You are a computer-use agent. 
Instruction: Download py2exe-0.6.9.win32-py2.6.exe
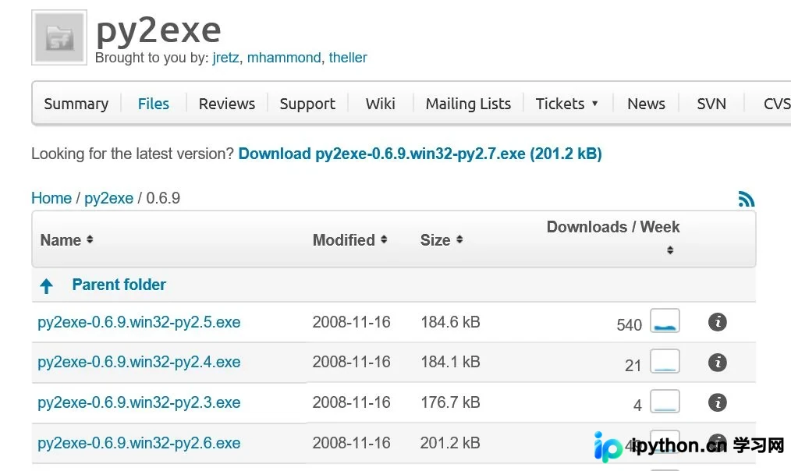(x=139, y=443)
